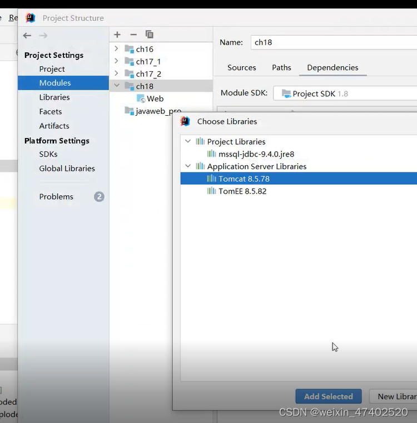This screenshot has height=423, width=417.
Task: Copy the selected module icon
Action: (150, 35)
